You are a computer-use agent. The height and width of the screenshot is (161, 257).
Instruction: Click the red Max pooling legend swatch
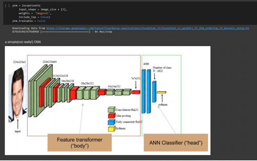[112, 116]
